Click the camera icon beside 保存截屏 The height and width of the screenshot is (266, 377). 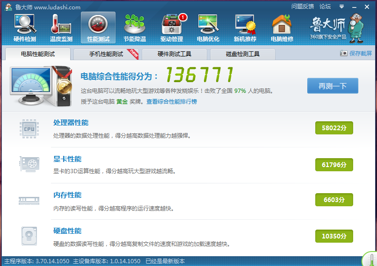click(x=344, y=53)
